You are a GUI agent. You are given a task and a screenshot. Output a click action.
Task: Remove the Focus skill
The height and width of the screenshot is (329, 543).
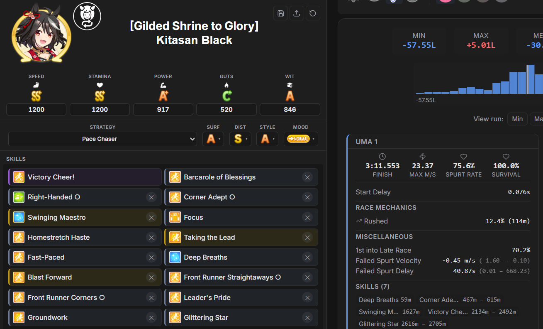pos(307,217)
